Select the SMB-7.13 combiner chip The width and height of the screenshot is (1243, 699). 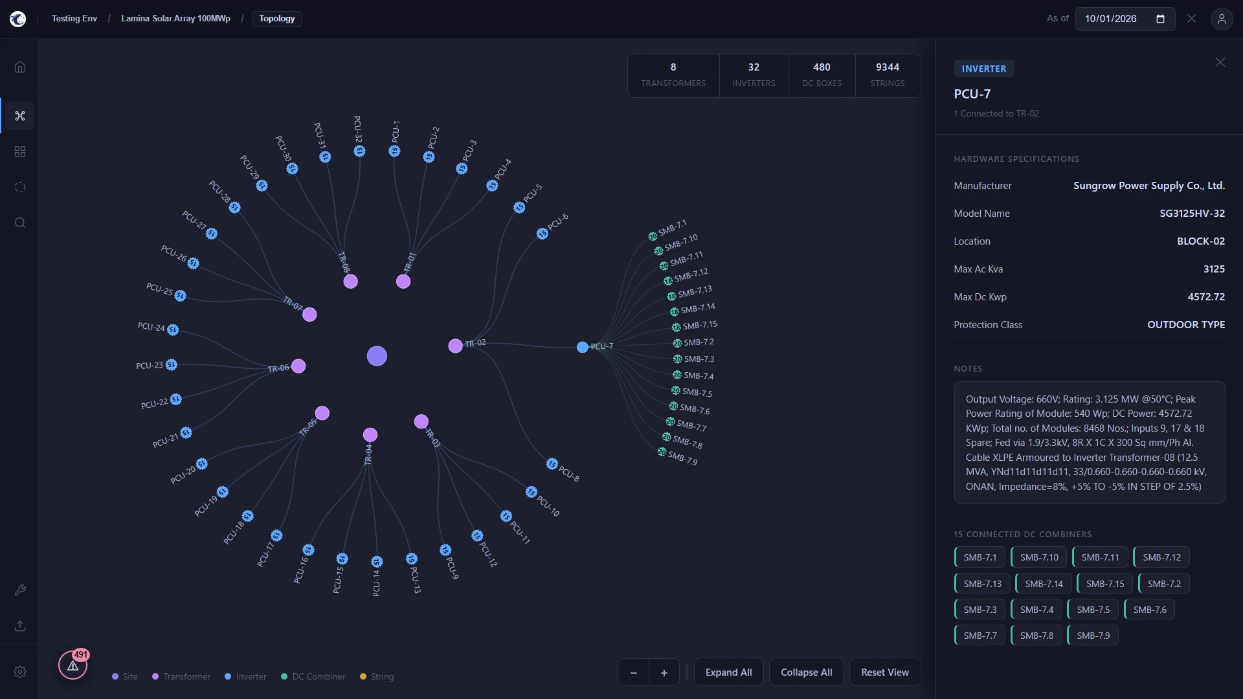pyautogui.click(x=982, y=584)
